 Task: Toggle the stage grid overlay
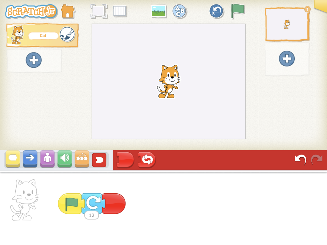[120, 11]
